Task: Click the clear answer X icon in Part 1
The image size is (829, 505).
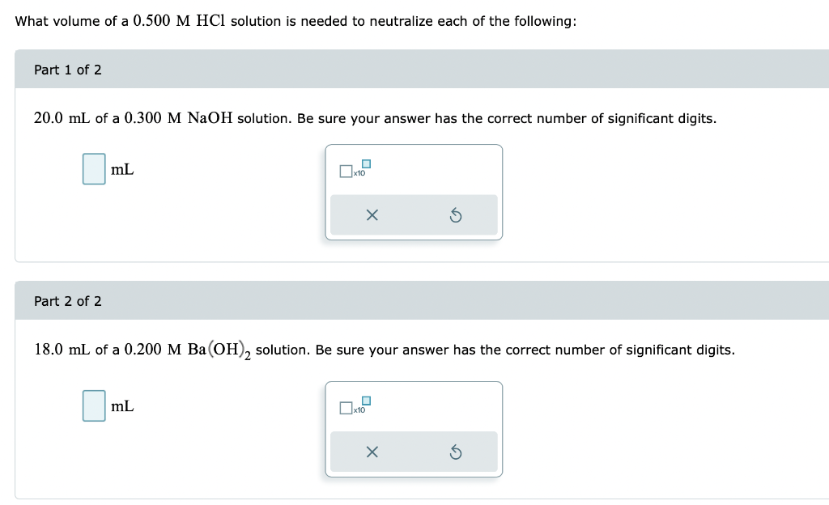Action: 372,214
